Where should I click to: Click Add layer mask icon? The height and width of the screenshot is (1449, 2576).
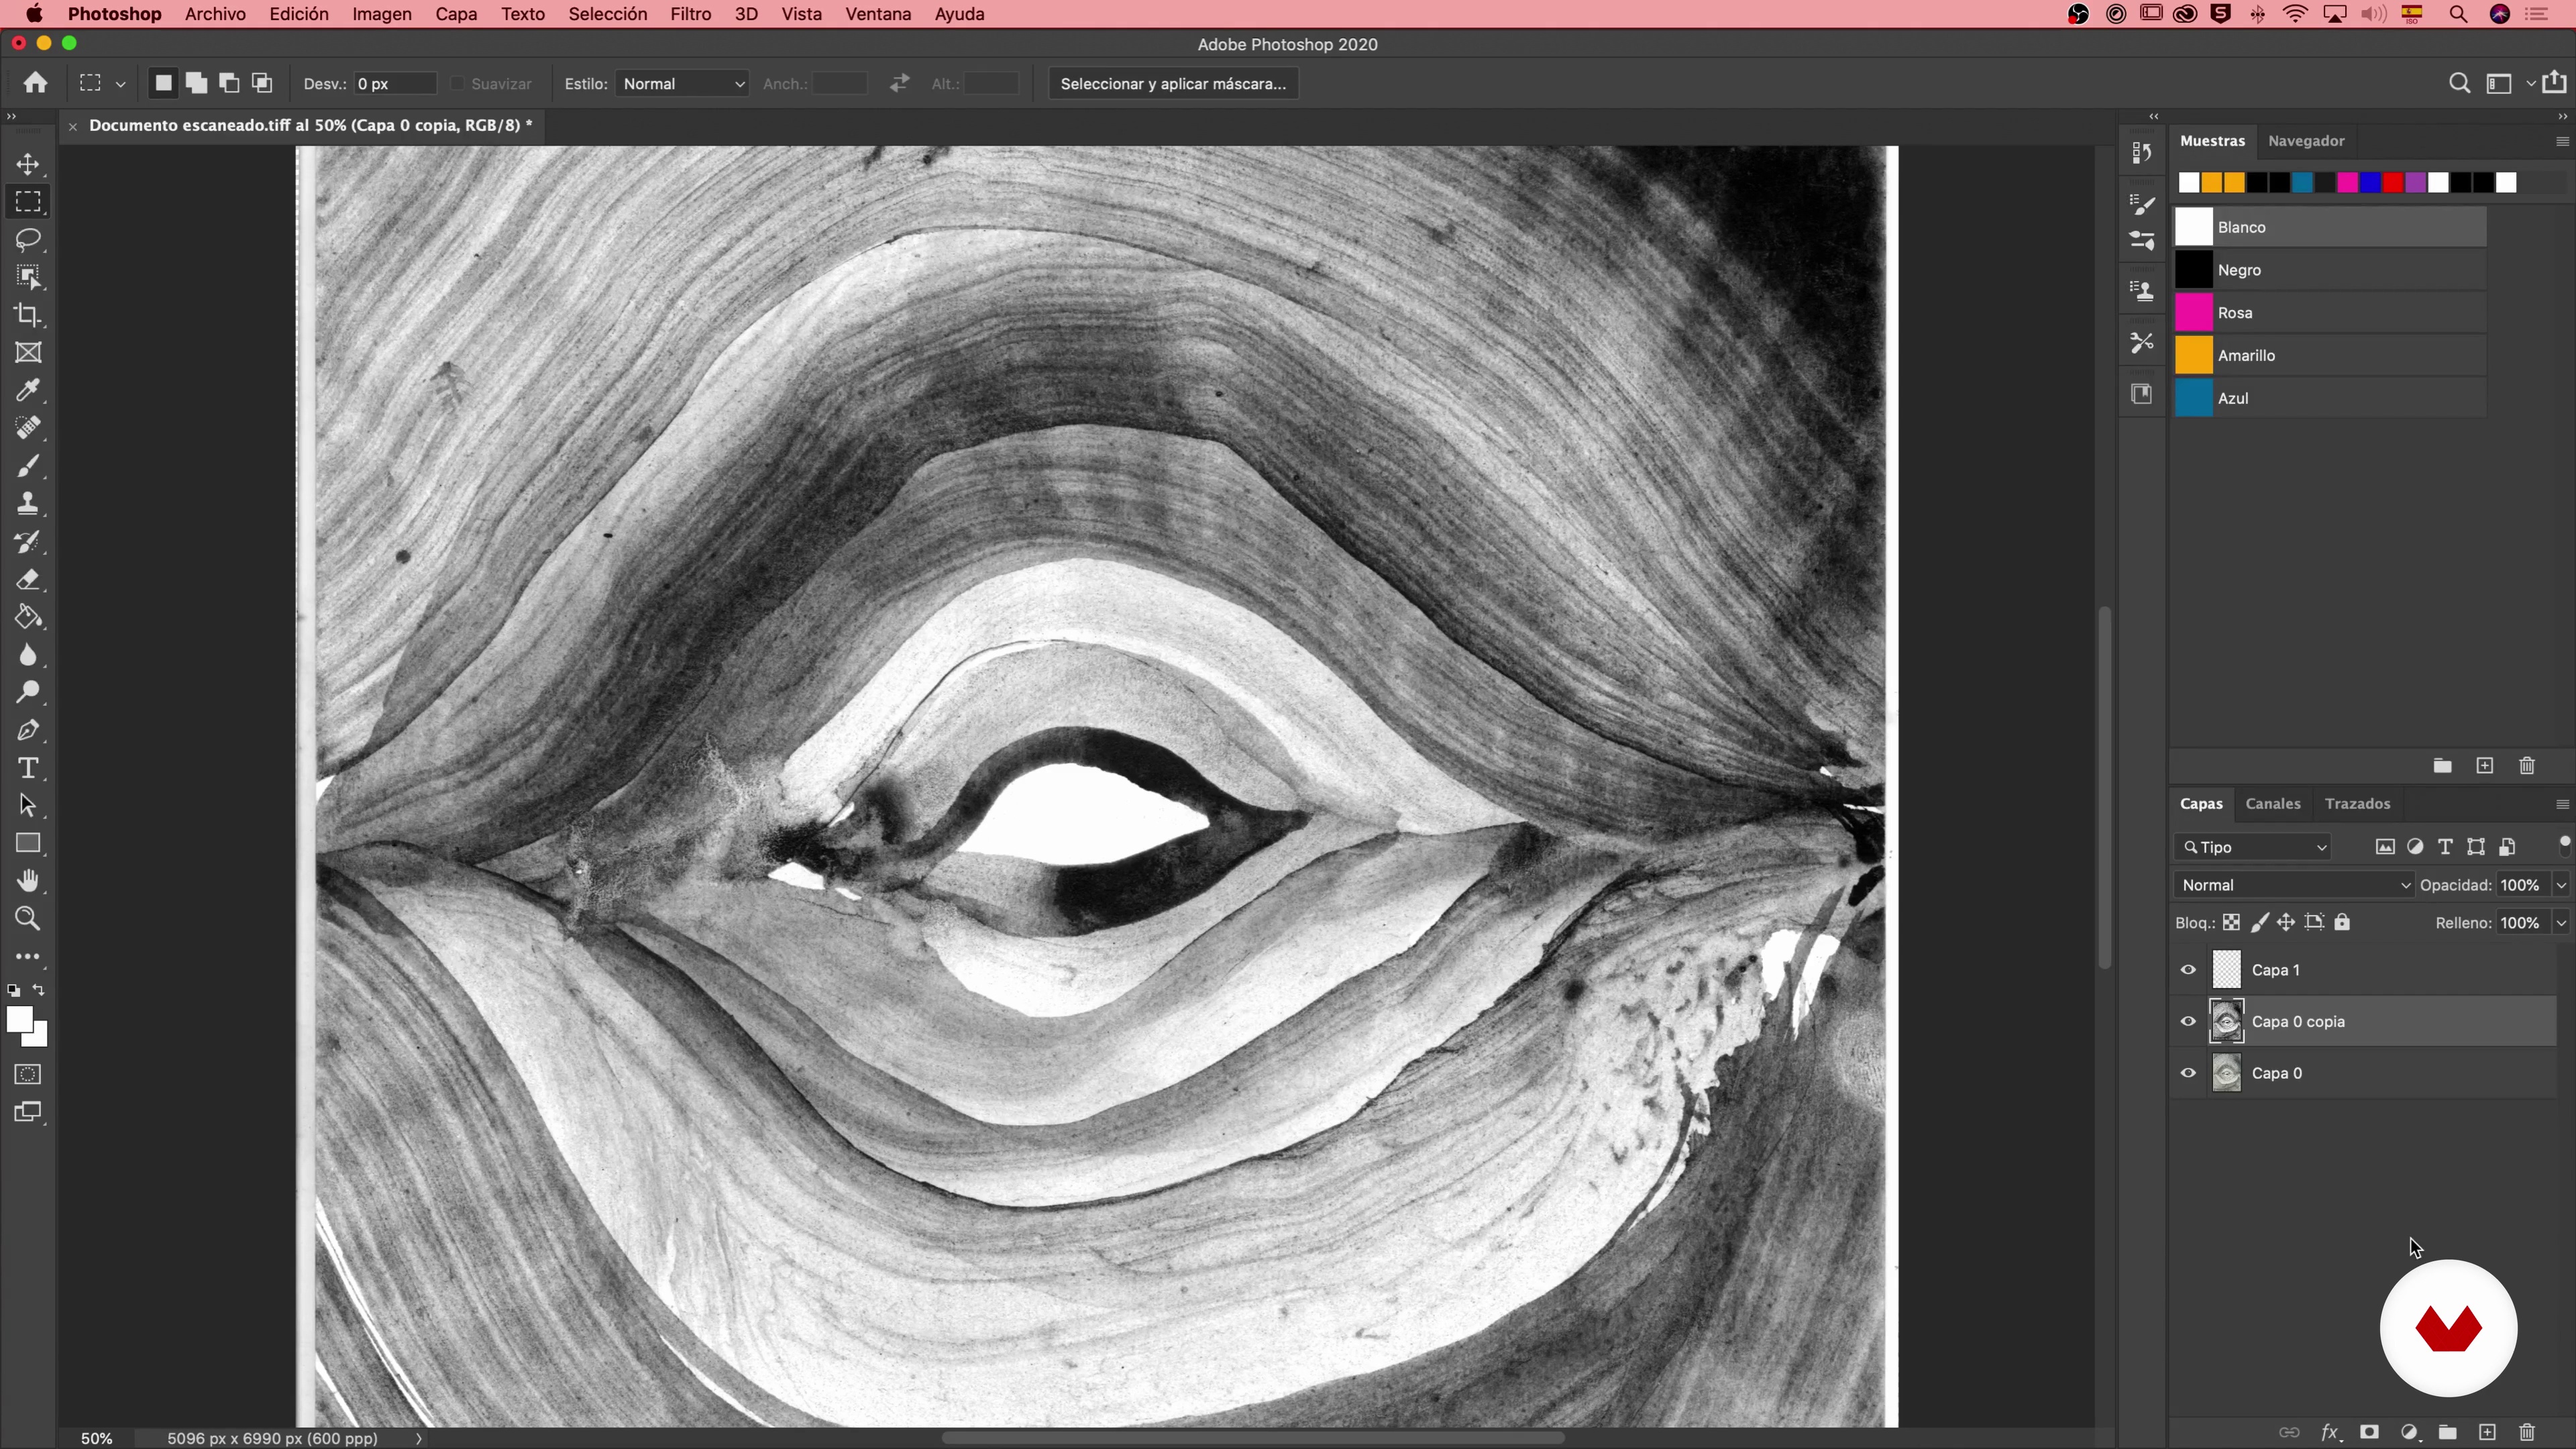pyautogui.click(x=2369, y=1432)
